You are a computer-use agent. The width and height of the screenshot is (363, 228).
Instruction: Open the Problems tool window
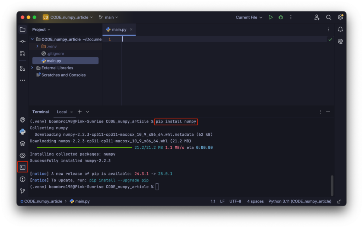[22, 179]
